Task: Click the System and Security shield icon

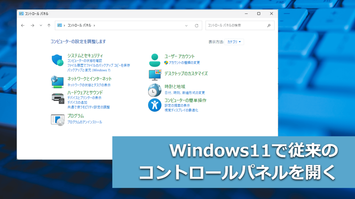Action: 58,60
